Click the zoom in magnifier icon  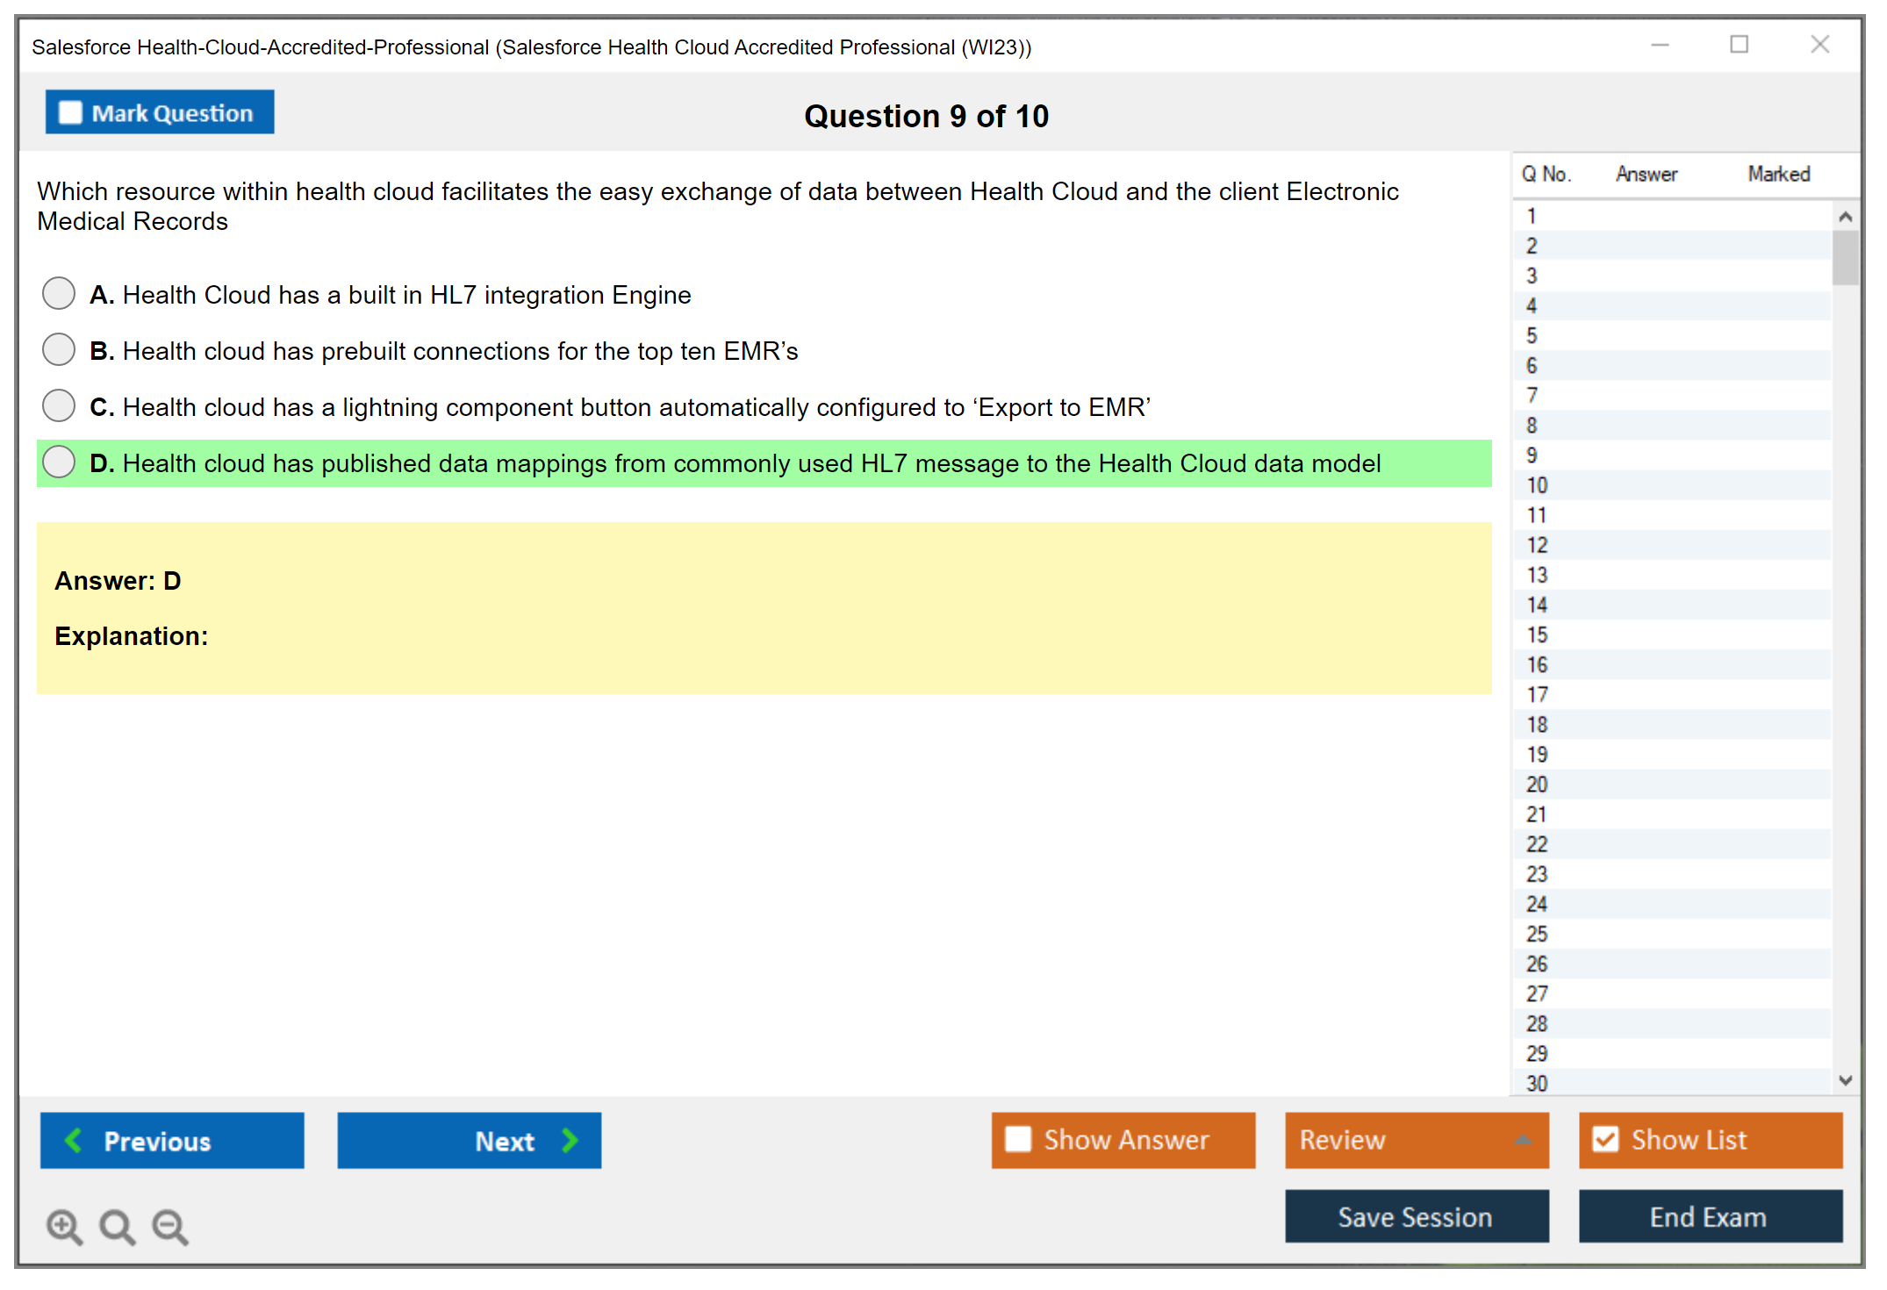(64, 1226)
